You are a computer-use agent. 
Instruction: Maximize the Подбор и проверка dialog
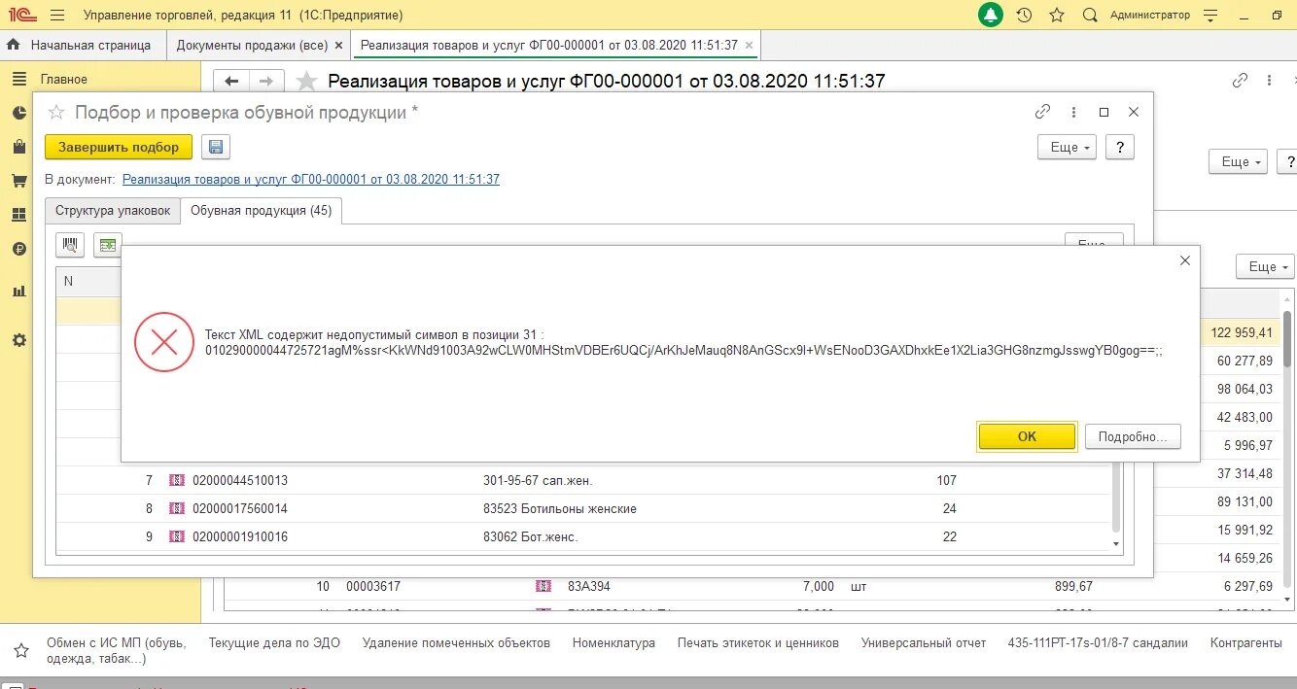click(x=1104, y=112)
